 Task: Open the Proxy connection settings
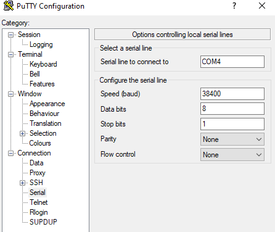coord(38,173)
